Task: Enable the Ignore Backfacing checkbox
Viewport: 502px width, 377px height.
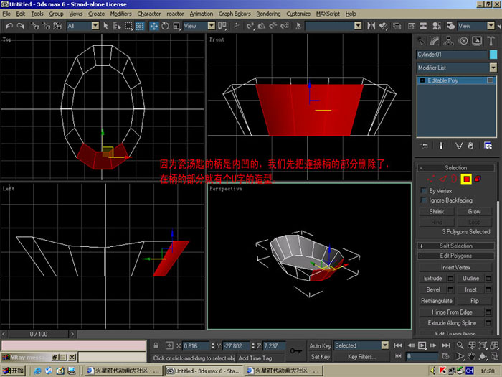Action: point(424,200)
